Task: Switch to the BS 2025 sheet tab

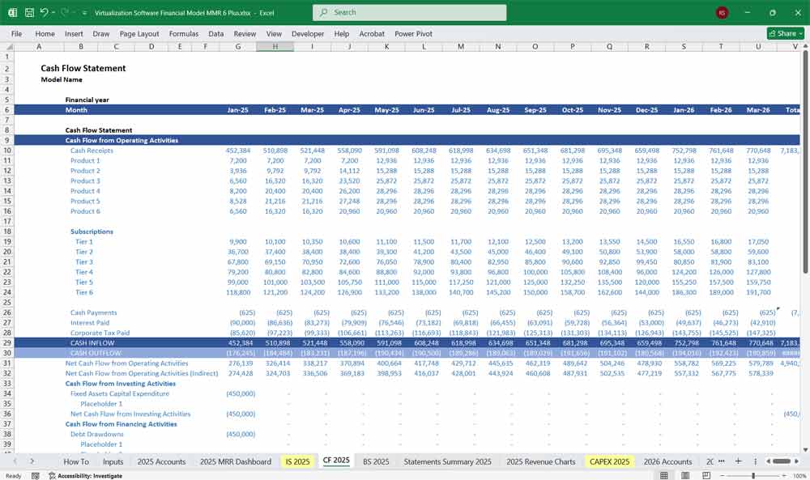Action: (x=376, y=461)
